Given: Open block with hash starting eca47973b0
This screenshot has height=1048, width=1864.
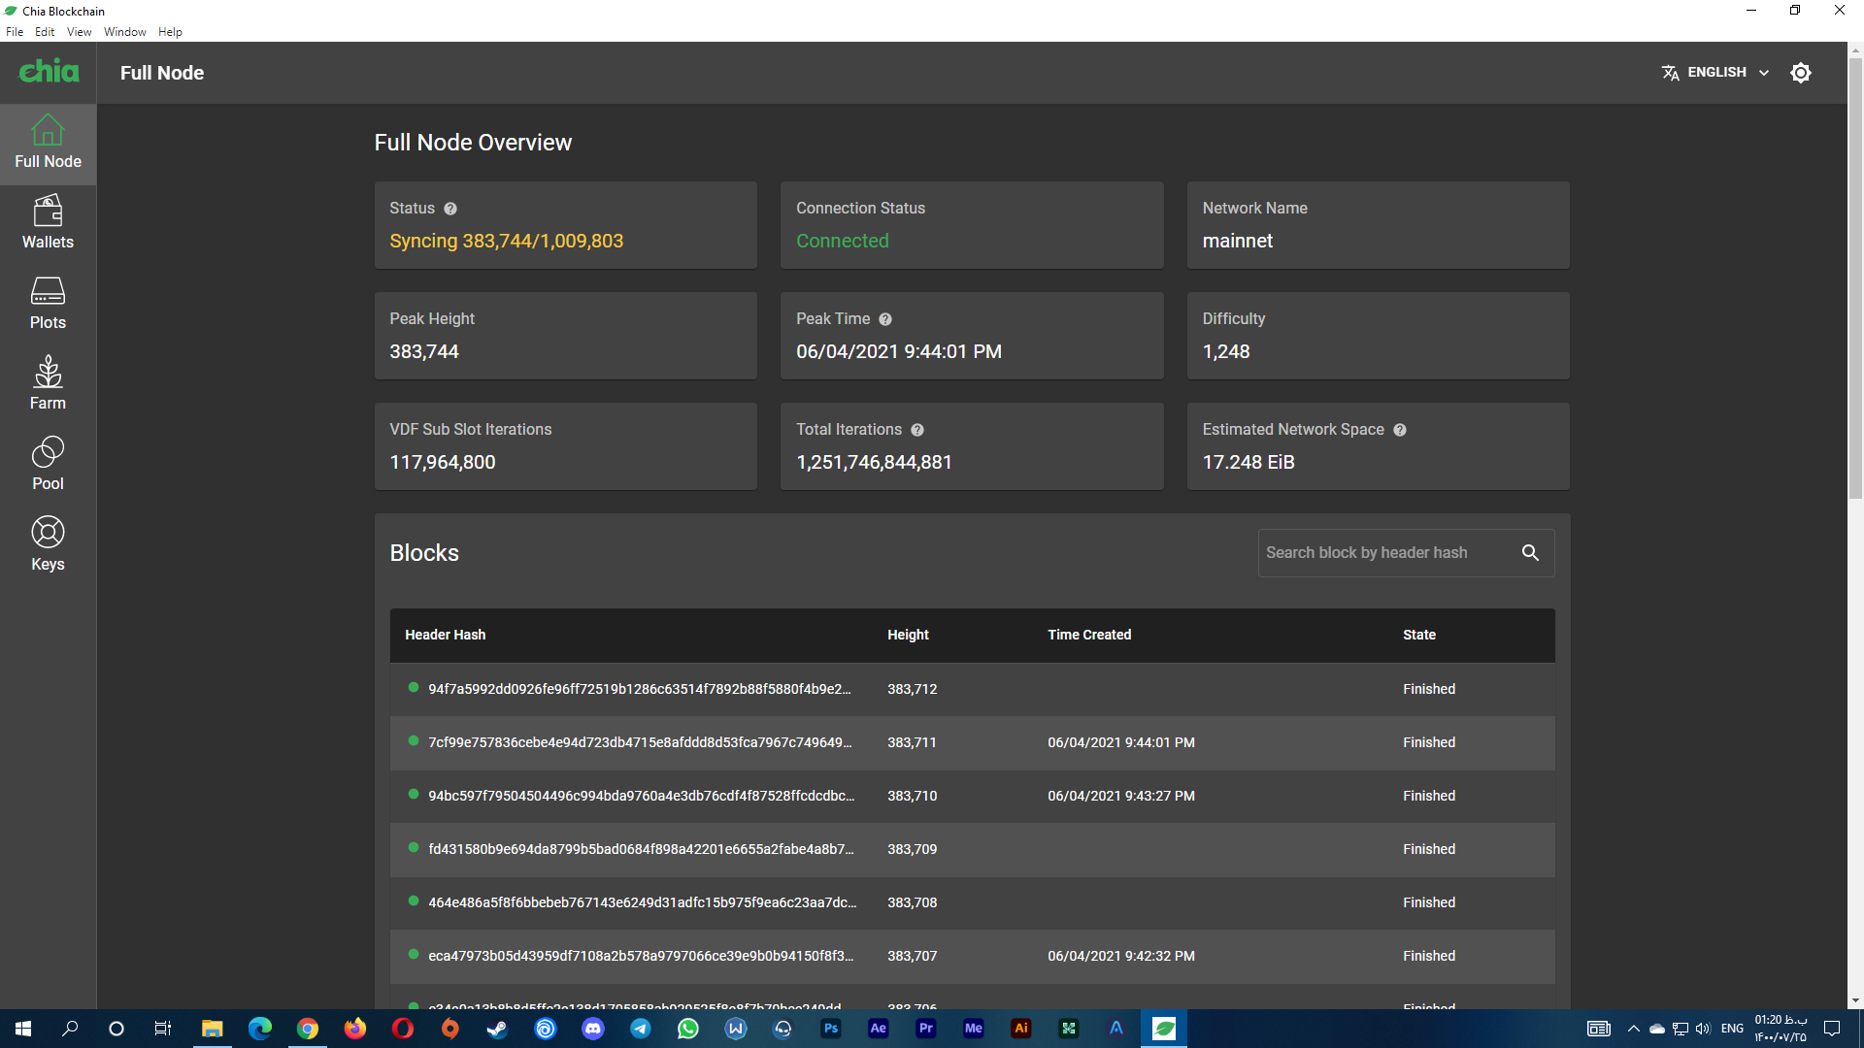Looking at the screenshot, I should pyautogui.click(x=972, y=956).
